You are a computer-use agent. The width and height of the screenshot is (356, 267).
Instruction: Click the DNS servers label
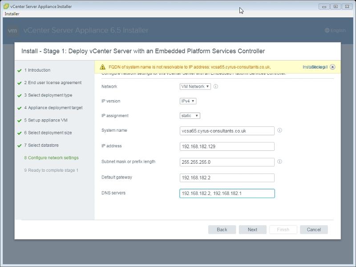tap(113, 193)
